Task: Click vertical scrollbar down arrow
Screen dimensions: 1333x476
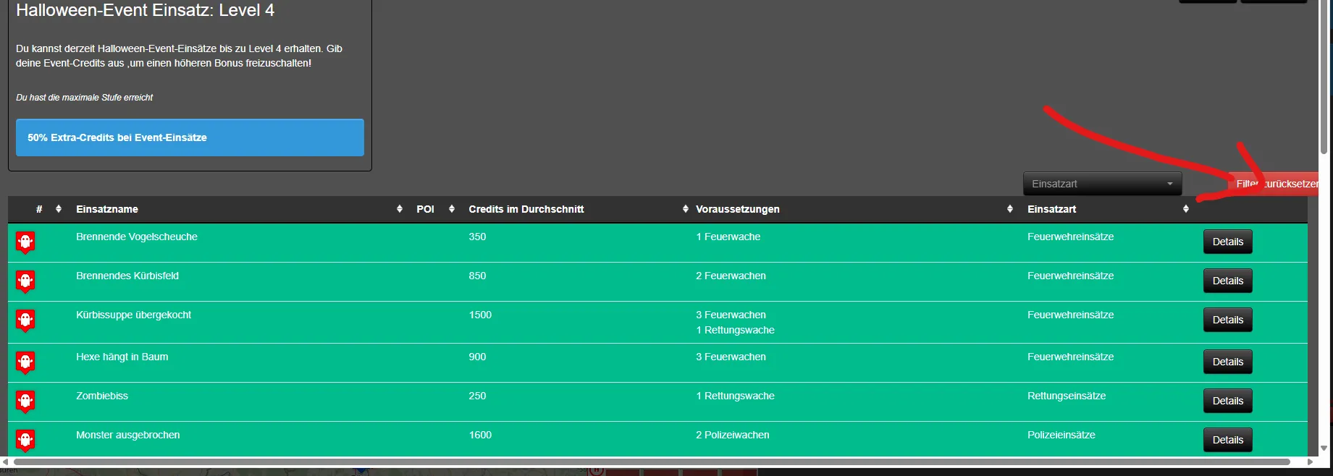Action: click(1324, 449)
